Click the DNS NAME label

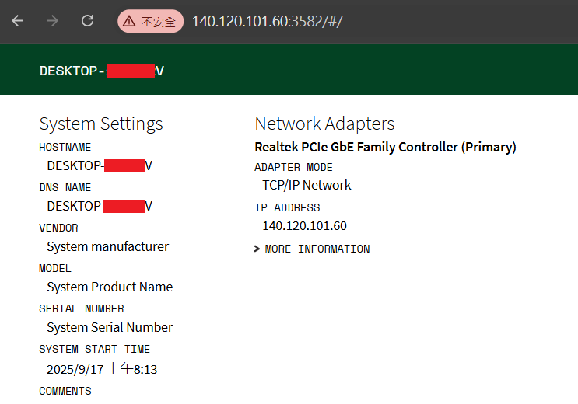click(x=65, y=187)
